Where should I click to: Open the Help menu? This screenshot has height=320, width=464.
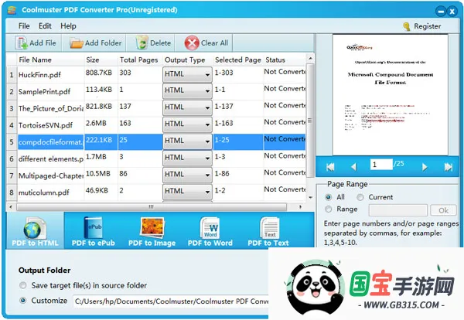pos(69,26)
